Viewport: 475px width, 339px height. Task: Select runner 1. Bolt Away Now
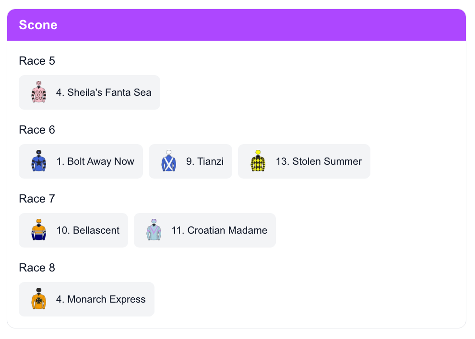point(95,161)
